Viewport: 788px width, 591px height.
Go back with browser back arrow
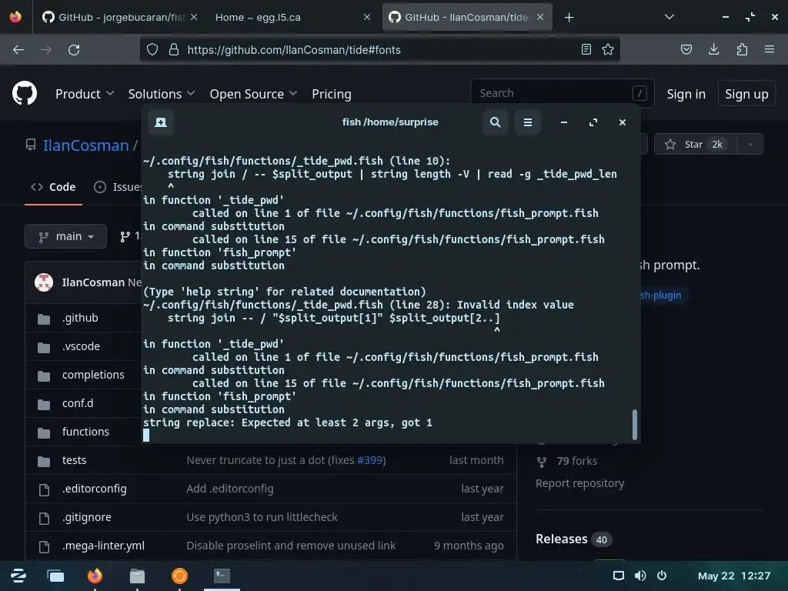[x=18, y=50]
